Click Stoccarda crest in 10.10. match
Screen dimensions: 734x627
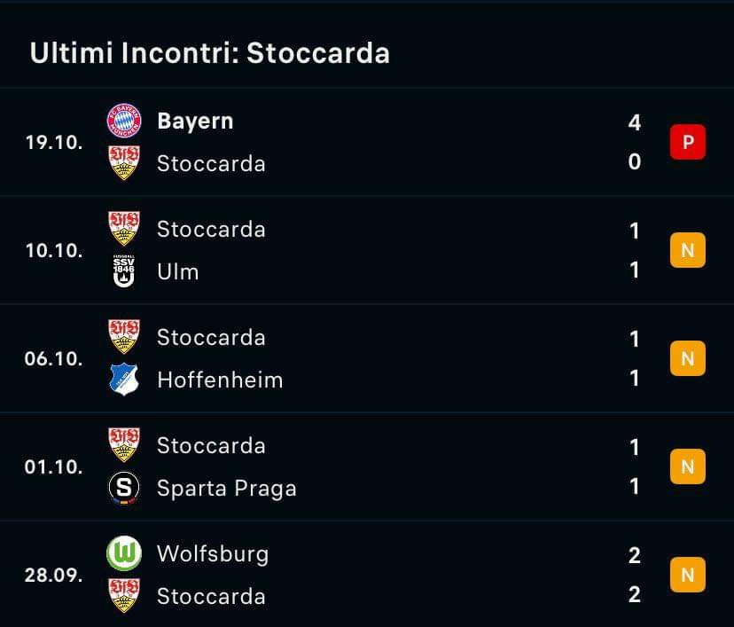click(x=124, y=229)
